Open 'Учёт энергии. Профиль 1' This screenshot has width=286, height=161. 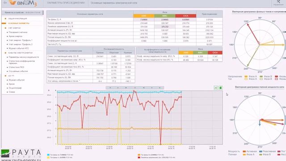[21, 40]
